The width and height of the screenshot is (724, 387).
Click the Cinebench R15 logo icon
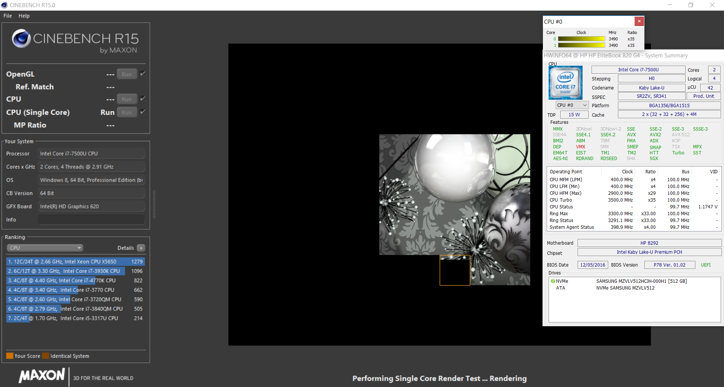click(21, 39)
